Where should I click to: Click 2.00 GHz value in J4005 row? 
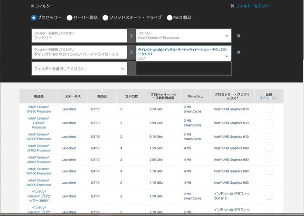156,160
